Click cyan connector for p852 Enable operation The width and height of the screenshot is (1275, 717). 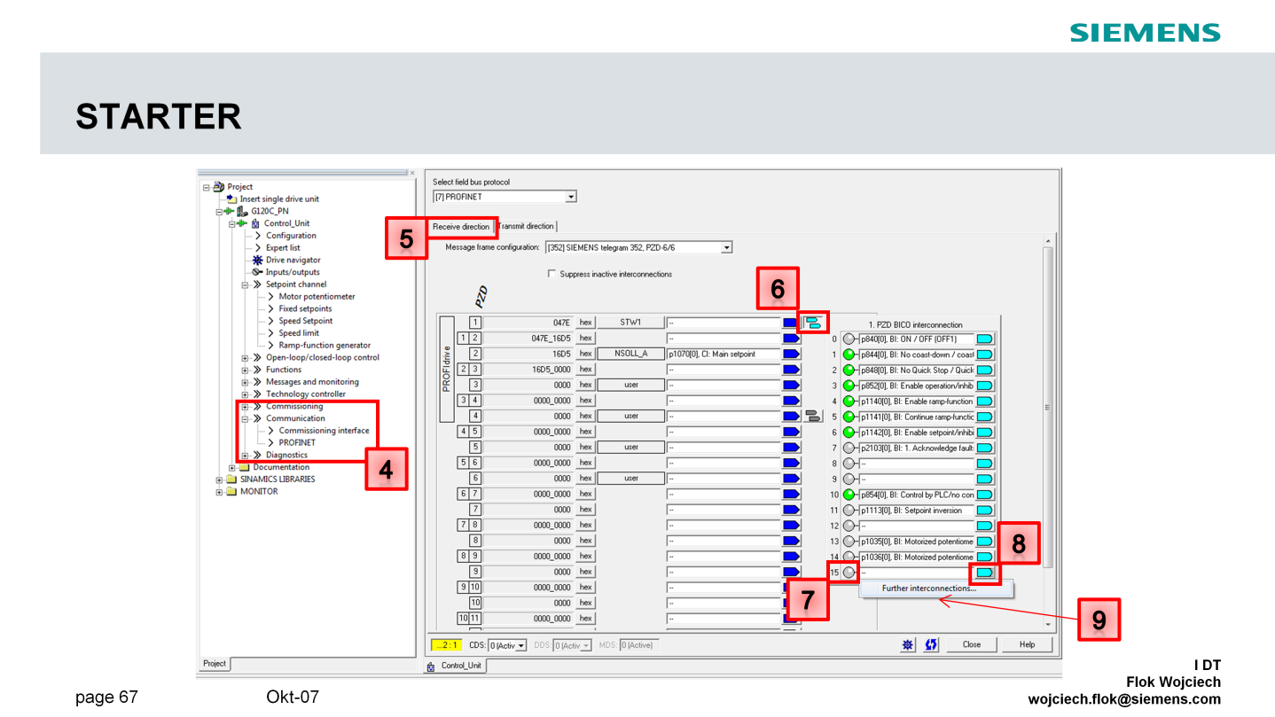tap(984, 386)
